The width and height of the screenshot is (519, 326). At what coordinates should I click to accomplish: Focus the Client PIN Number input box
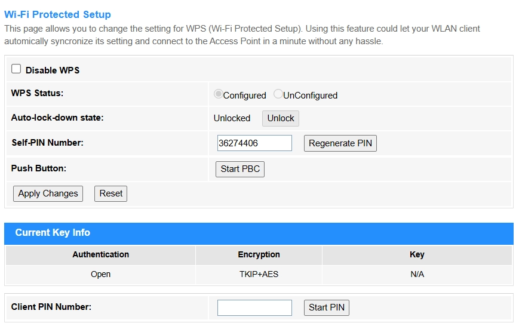pyautogui.click(x=254, y=307)
